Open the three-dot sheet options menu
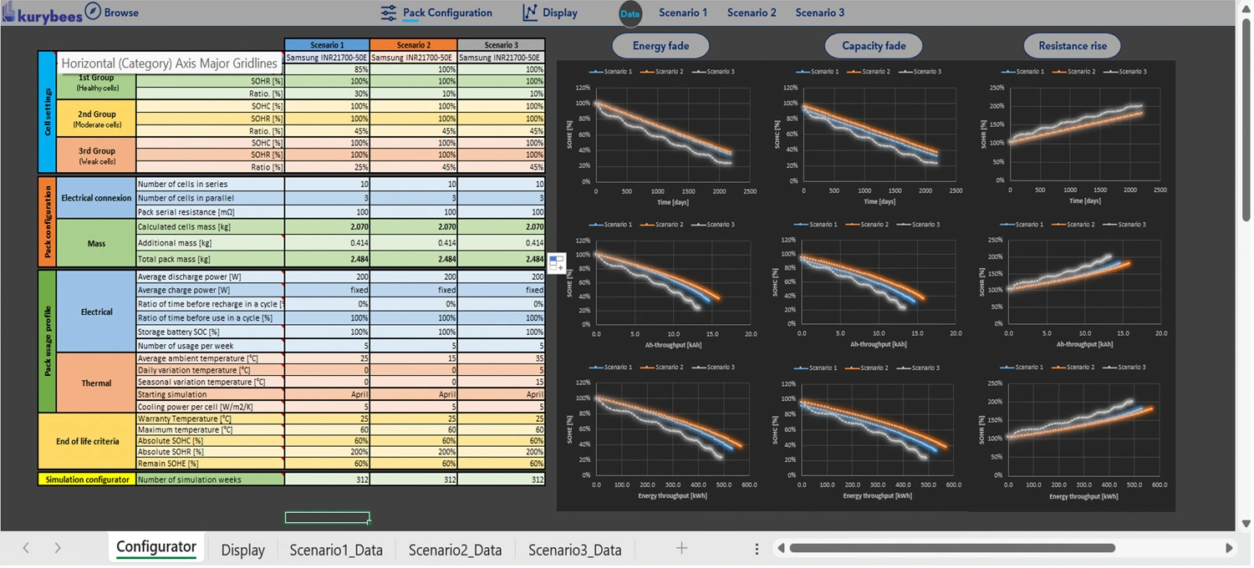 pyautogui.click(x=757, y=549)
